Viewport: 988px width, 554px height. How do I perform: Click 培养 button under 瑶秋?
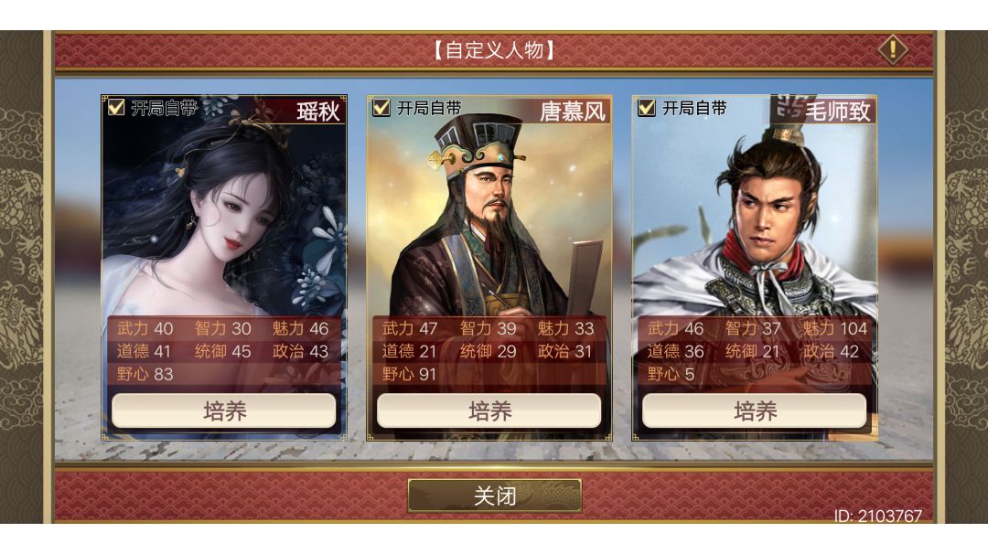[224, 411]
